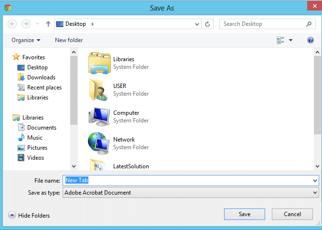Click the File name text field
The width and height of the screenshot is (322, 230).
[x=191, y=180]
